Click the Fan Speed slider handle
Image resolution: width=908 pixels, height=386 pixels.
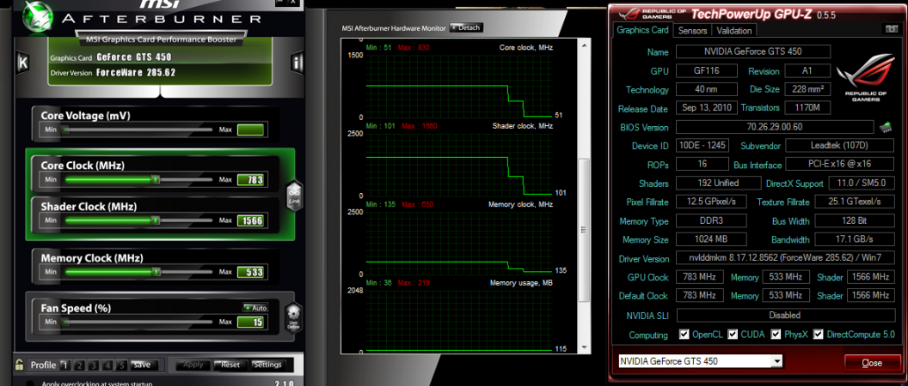click(x=66, y=322)
